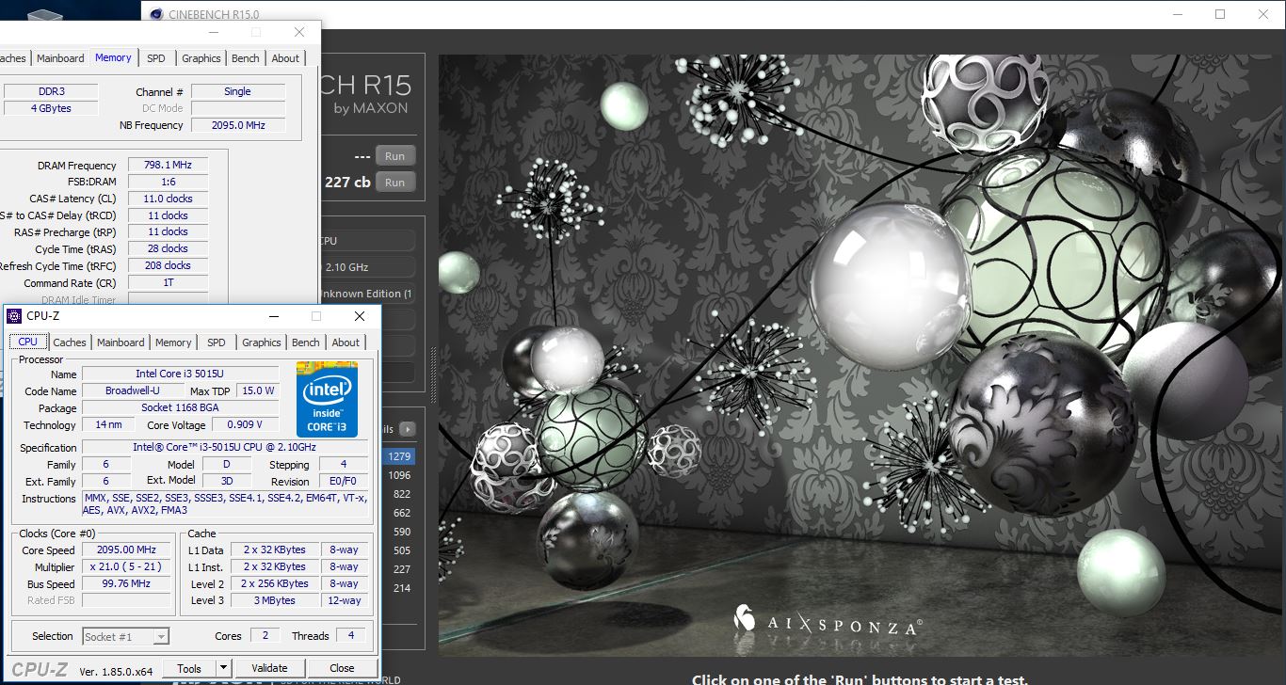Close the back CPU-Z memory window with X
1286x685 pixels.
click(x=299, y=32)
